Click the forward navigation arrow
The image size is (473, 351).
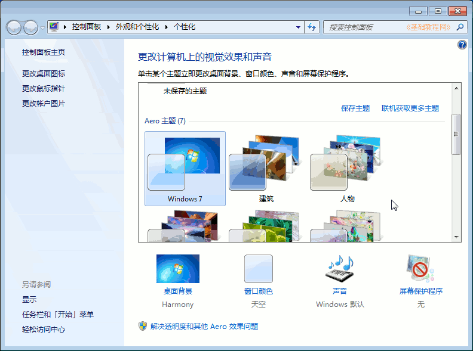(x=30, y=27)
